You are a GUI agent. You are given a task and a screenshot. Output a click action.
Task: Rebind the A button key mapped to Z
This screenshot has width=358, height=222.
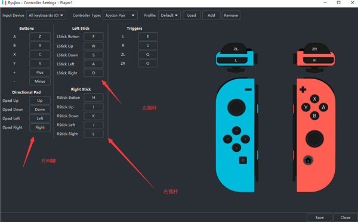40,36
